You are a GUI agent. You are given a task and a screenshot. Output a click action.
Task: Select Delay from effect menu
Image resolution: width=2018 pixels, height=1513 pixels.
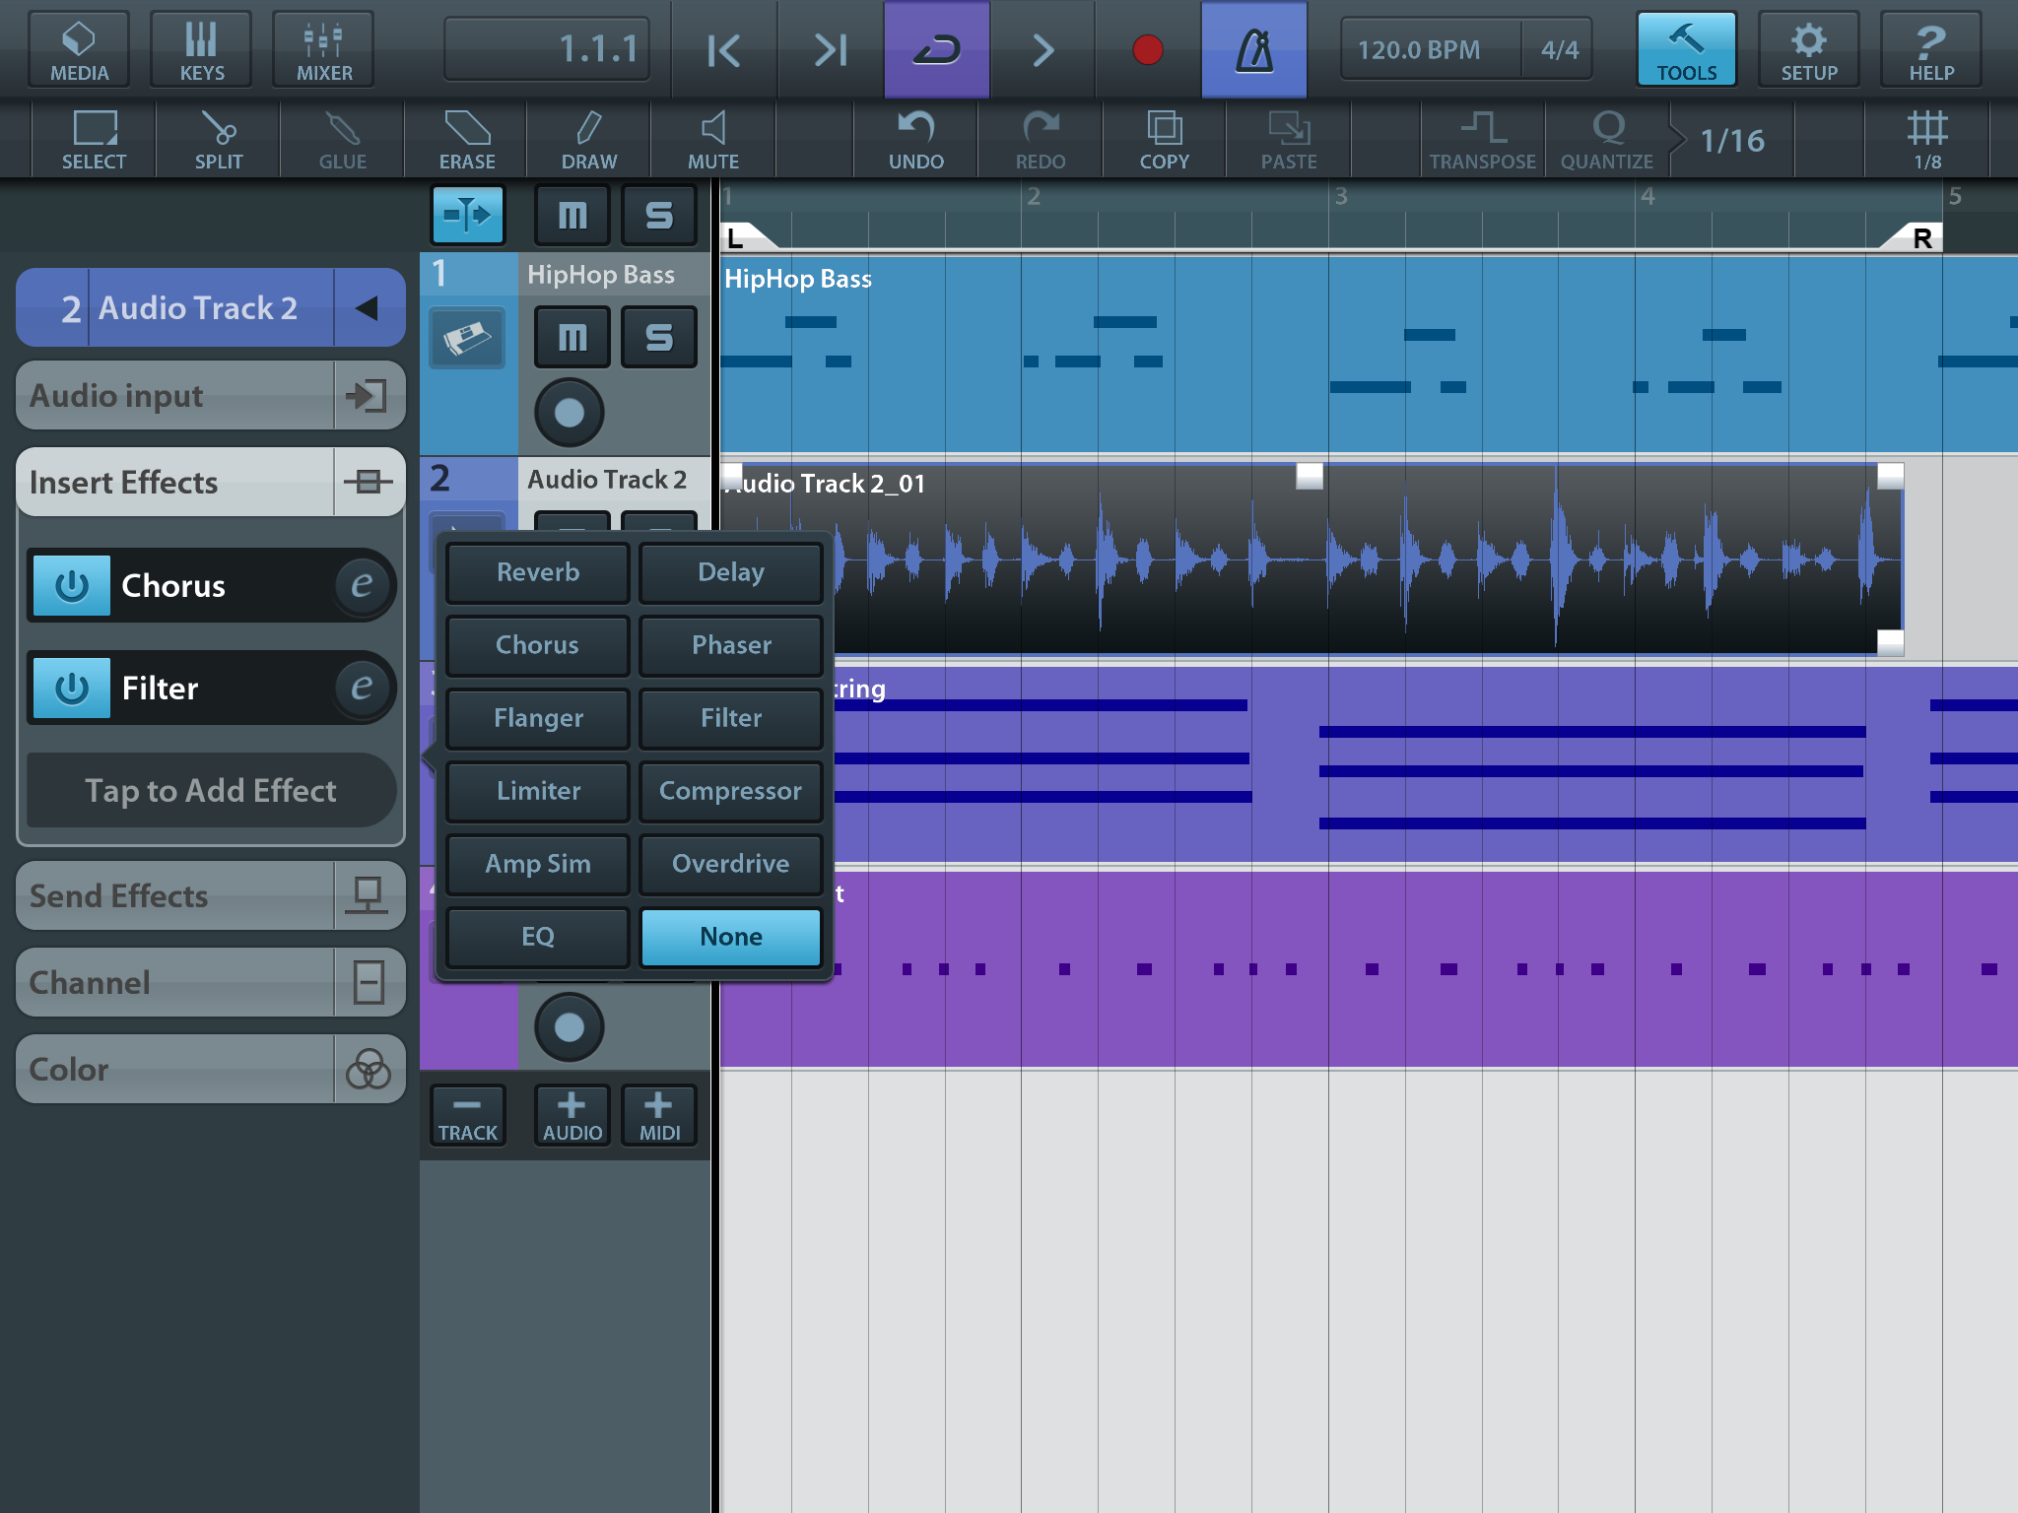click(731, 572)
